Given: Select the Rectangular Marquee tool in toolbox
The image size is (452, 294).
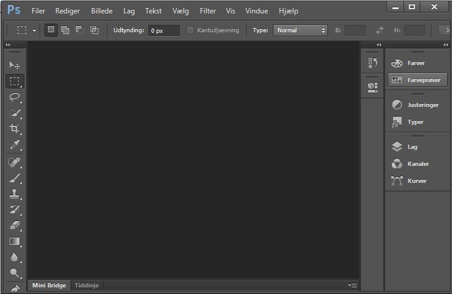Looking at the screenshot, I should point(15,81).
